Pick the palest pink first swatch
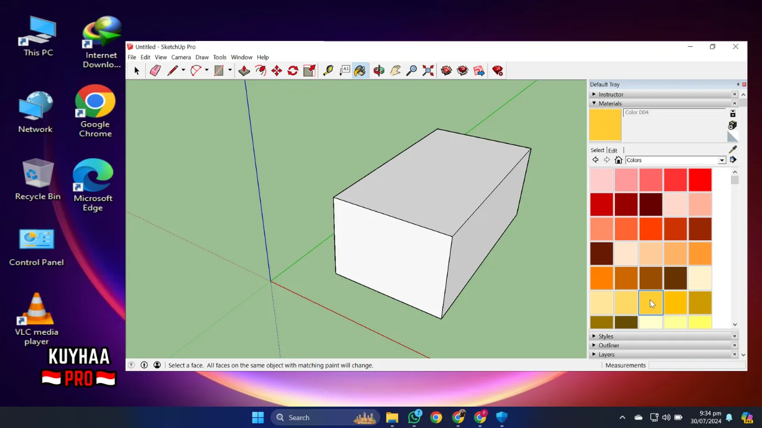The width and height of the screenshot is (762, 428). coord(601,180)
